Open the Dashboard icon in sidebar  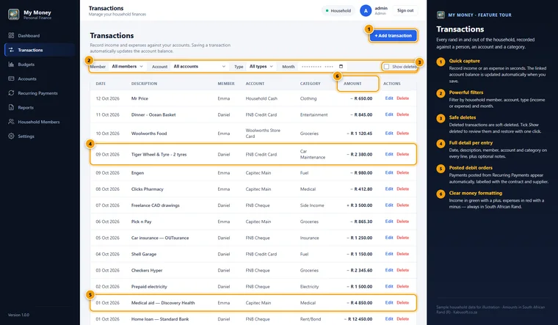[12, 35]
